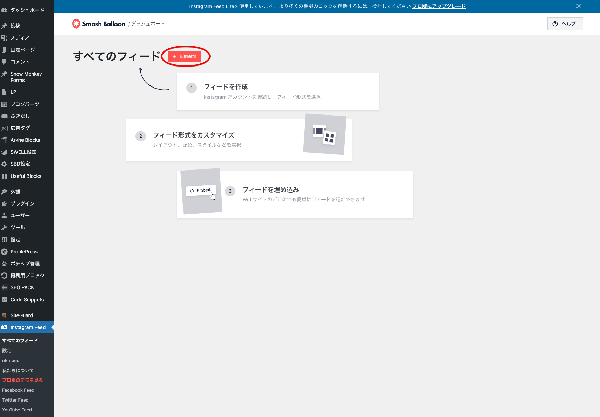
Task: Open the 私たちについて submenu item
Action: click(18, 370)
